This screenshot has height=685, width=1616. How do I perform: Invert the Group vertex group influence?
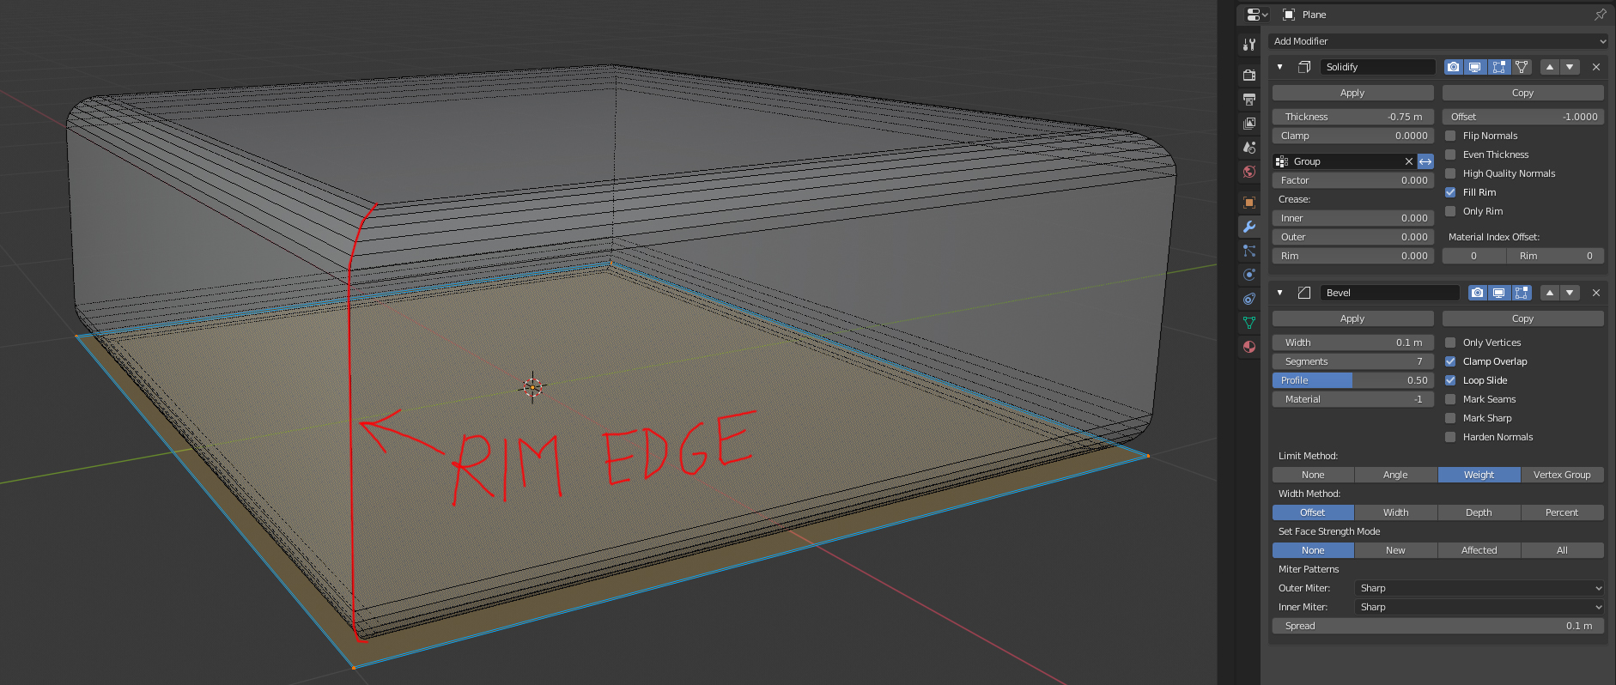(1425, 161)
